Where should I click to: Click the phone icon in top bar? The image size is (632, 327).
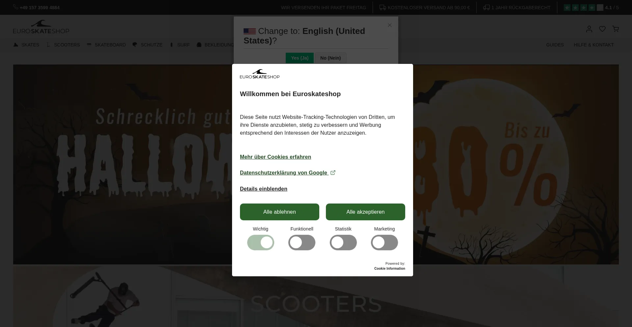(15, 7)
